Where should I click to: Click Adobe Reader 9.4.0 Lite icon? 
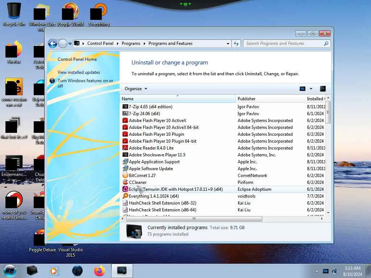click(125, 148)
